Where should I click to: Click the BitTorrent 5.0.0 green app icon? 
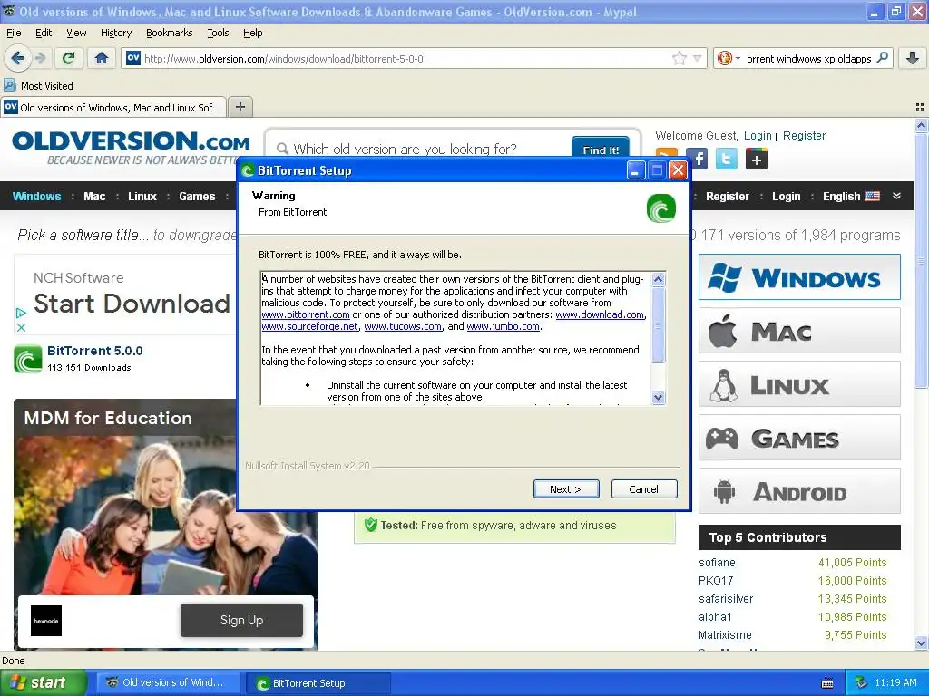coord(28,359)
